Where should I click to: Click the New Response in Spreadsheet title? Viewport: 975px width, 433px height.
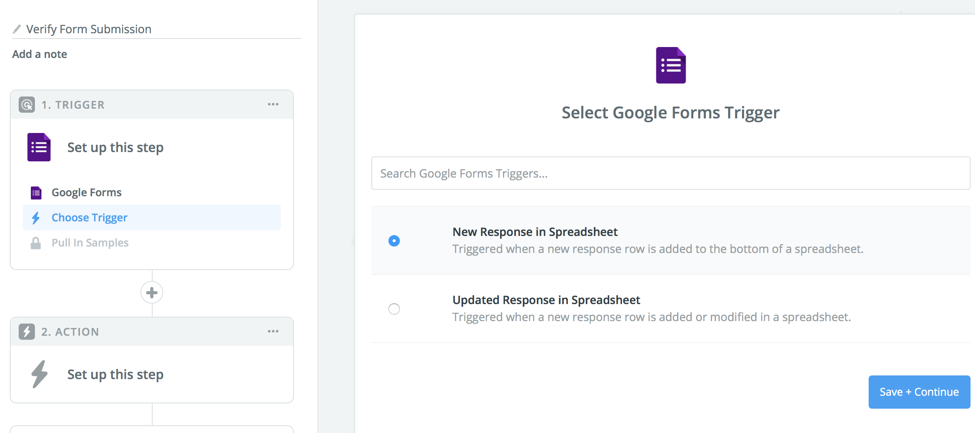535,232
